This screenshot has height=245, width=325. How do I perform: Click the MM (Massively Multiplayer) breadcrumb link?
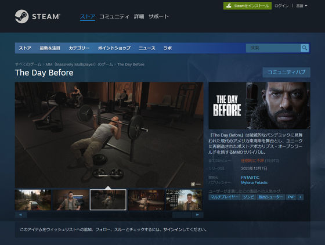(79, 64)
